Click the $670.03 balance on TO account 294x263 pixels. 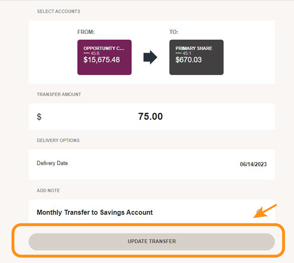tap(189, 60)
